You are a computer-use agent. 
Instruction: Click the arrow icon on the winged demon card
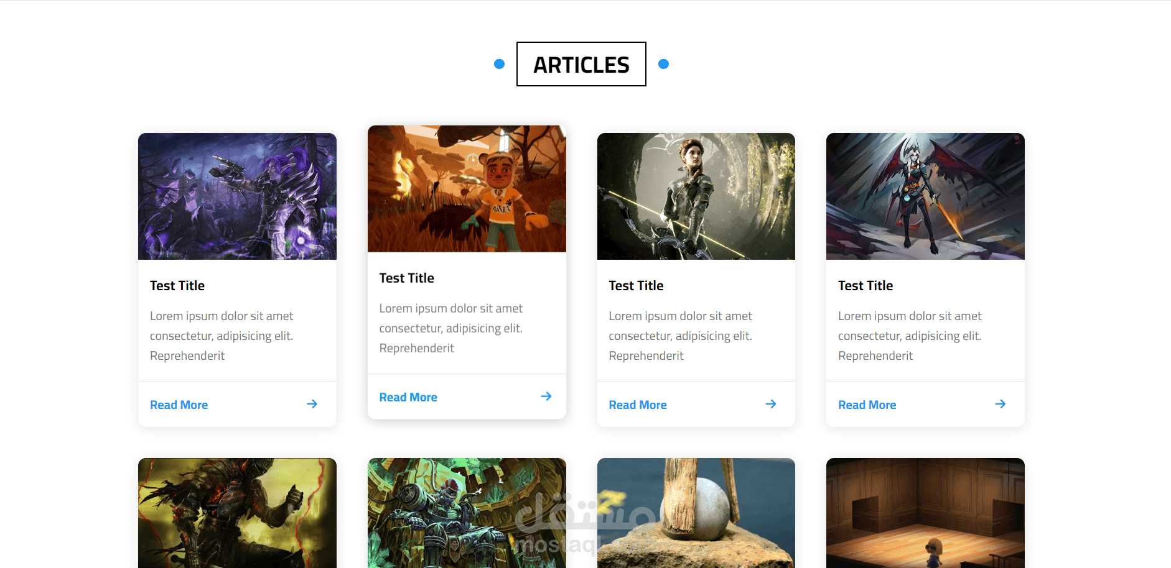(x=1001, y=404)
